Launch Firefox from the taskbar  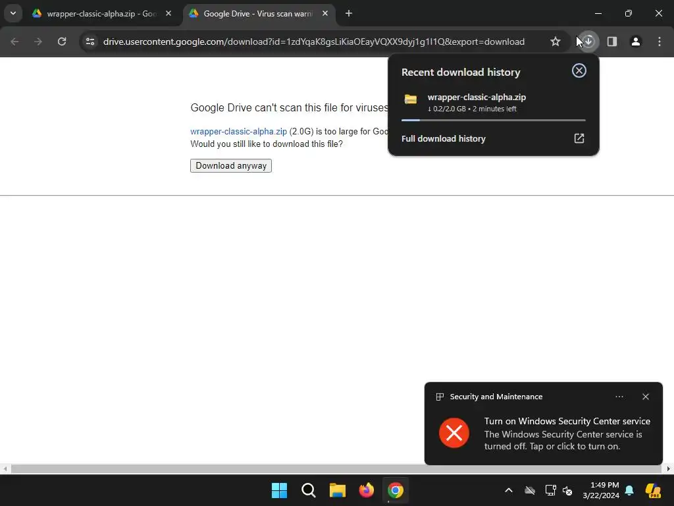tap(366, 490)
